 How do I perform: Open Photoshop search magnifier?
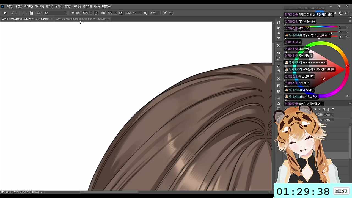335,13
